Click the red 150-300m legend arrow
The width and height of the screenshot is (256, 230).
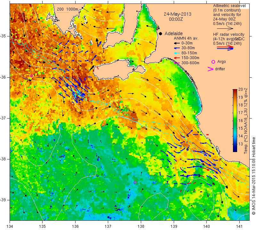point(177,58)
